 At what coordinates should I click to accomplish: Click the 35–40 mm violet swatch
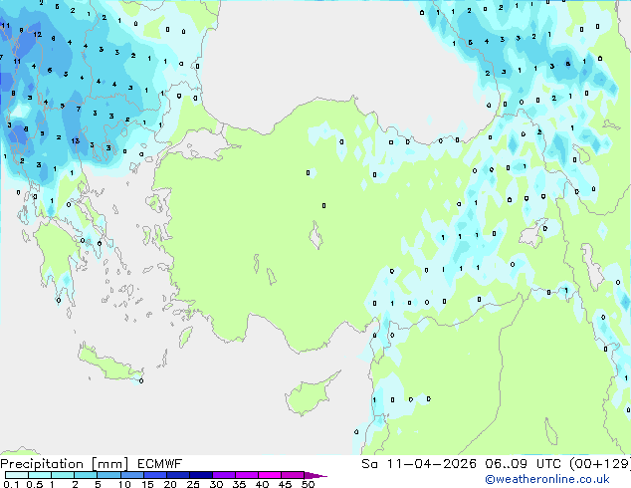click(x=247, y=475)
